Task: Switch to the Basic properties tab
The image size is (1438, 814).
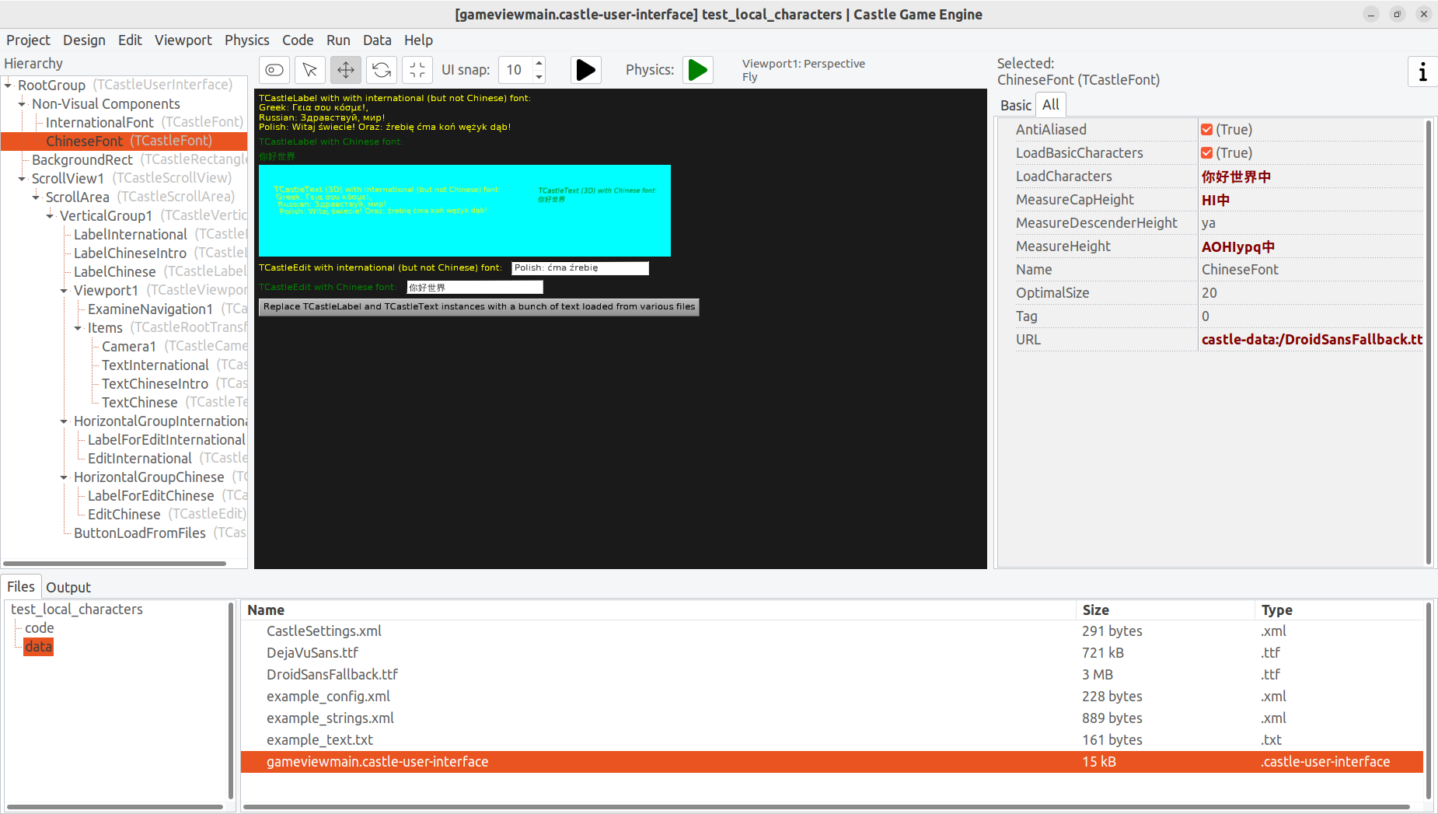Action: pyautogui.click(x=1015, y=105)
